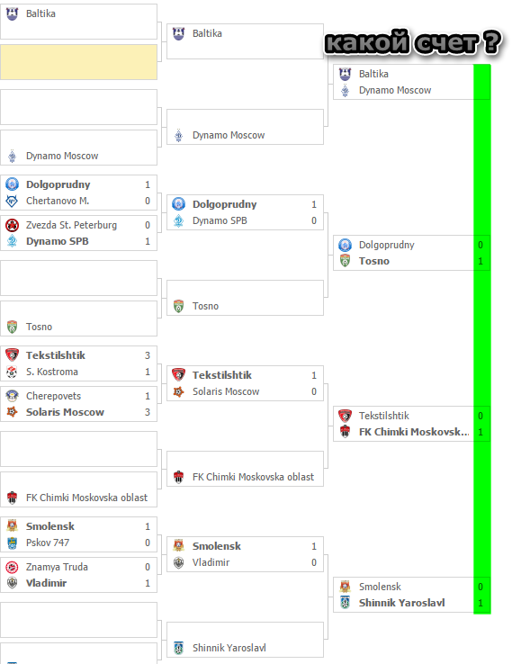Click Tekstilshtik name in match versus FK Chimki
The height and width of the screenshot is (664, 530).
[384, 416]
